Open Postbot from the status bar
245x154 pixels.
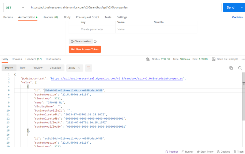[171, 152]
